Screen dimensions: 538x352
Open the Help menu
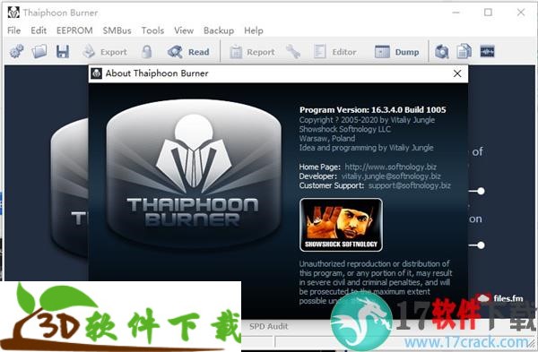pyautogui.click(x=254, y=30)
